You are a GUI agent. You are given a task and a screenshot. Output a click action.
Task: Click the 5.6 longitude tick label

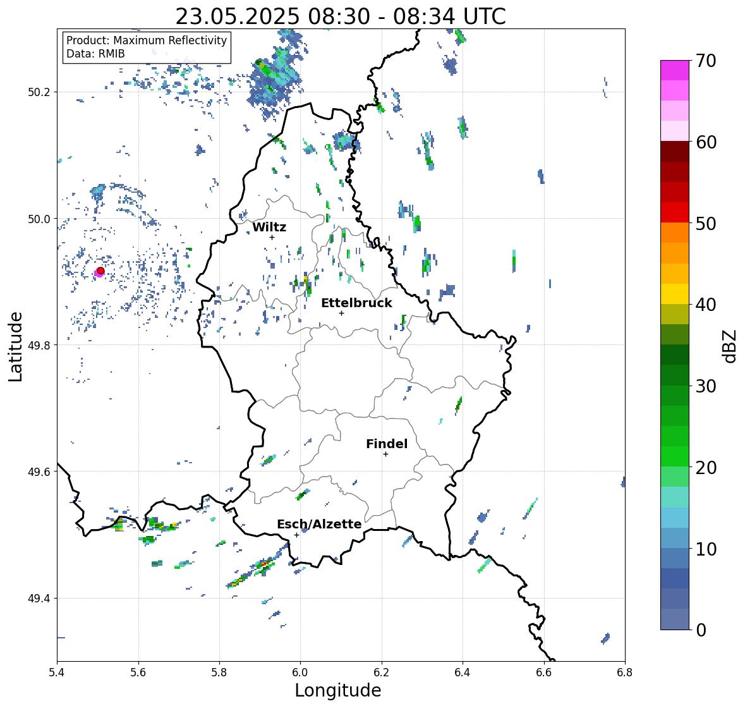point(138,672)
